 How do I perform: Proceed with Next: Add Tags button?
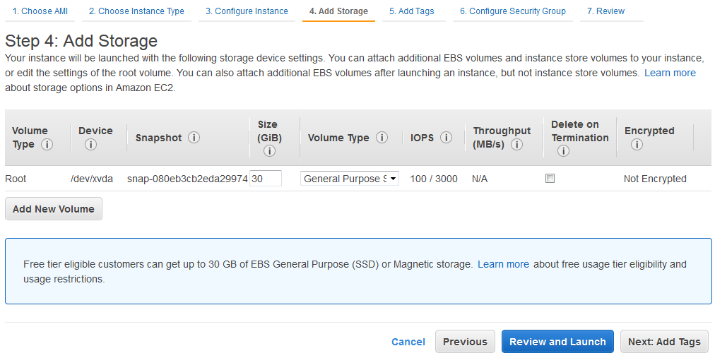[663, 342]
